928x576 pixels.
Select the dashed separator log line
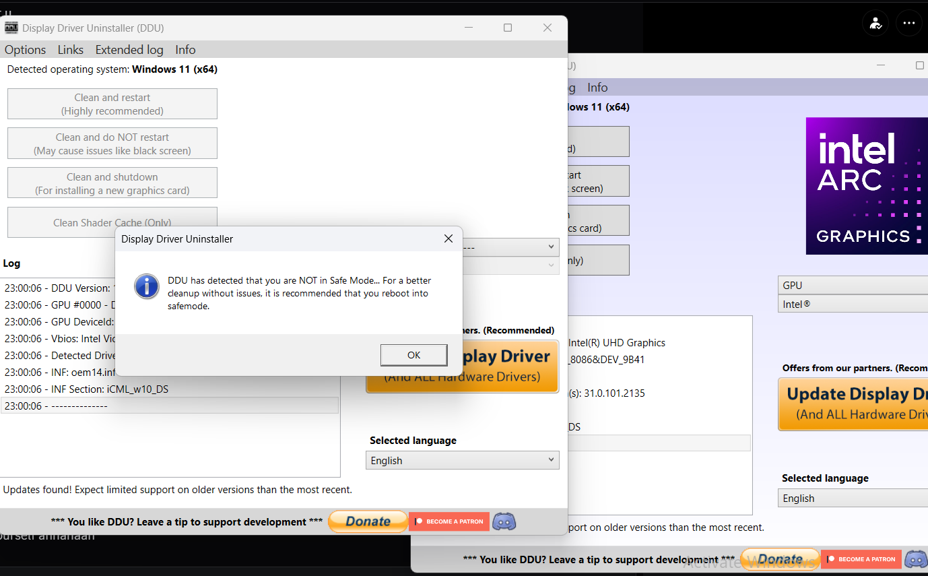point(170,406)
